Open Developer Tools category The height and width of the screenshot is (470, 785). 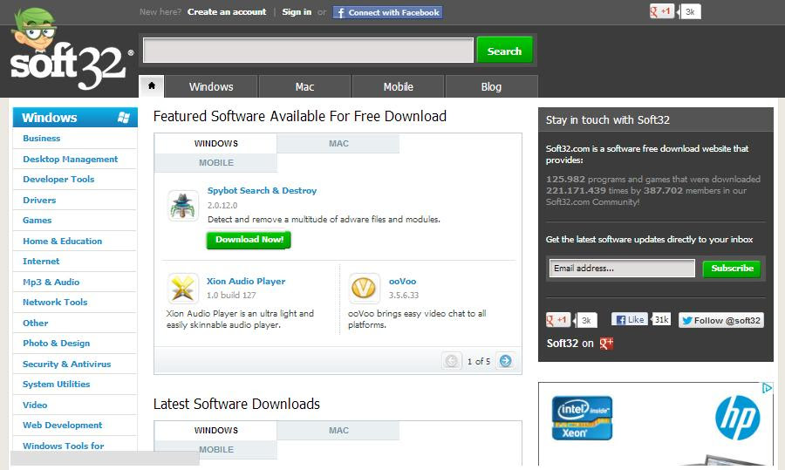click(58, 179)
